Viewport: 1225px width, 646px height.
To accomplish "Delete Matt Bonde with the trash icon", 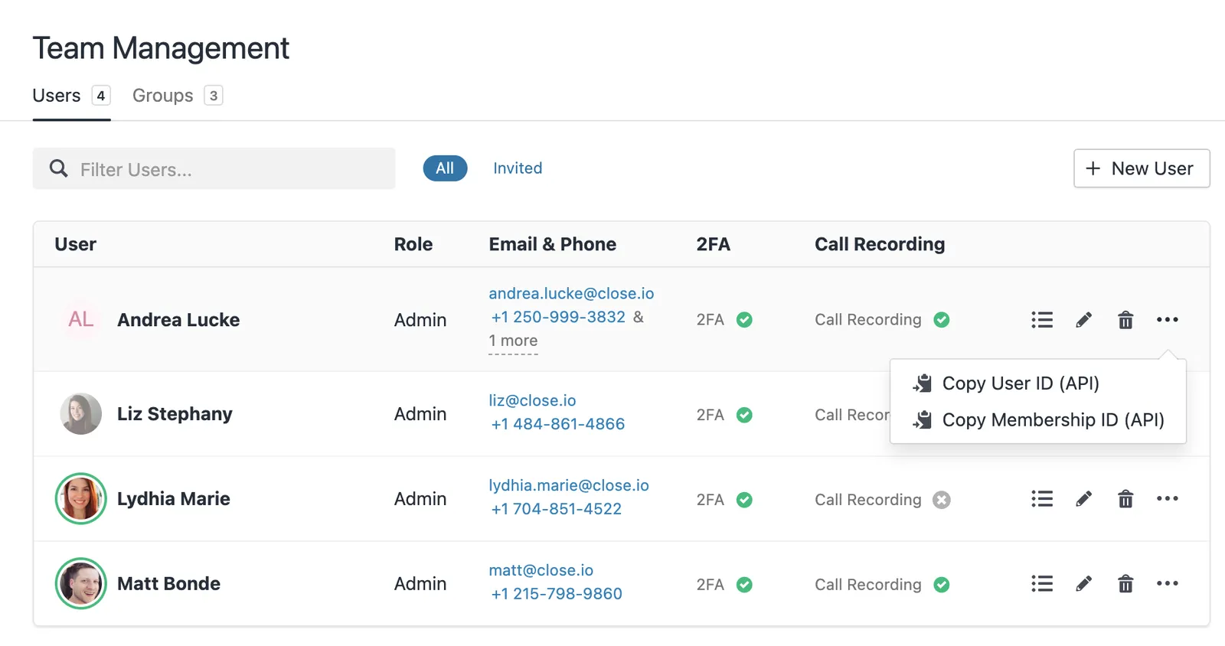I will point(1125,584).
